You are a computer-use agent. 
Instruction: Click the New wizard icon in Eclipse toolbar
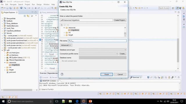point(2,8)
